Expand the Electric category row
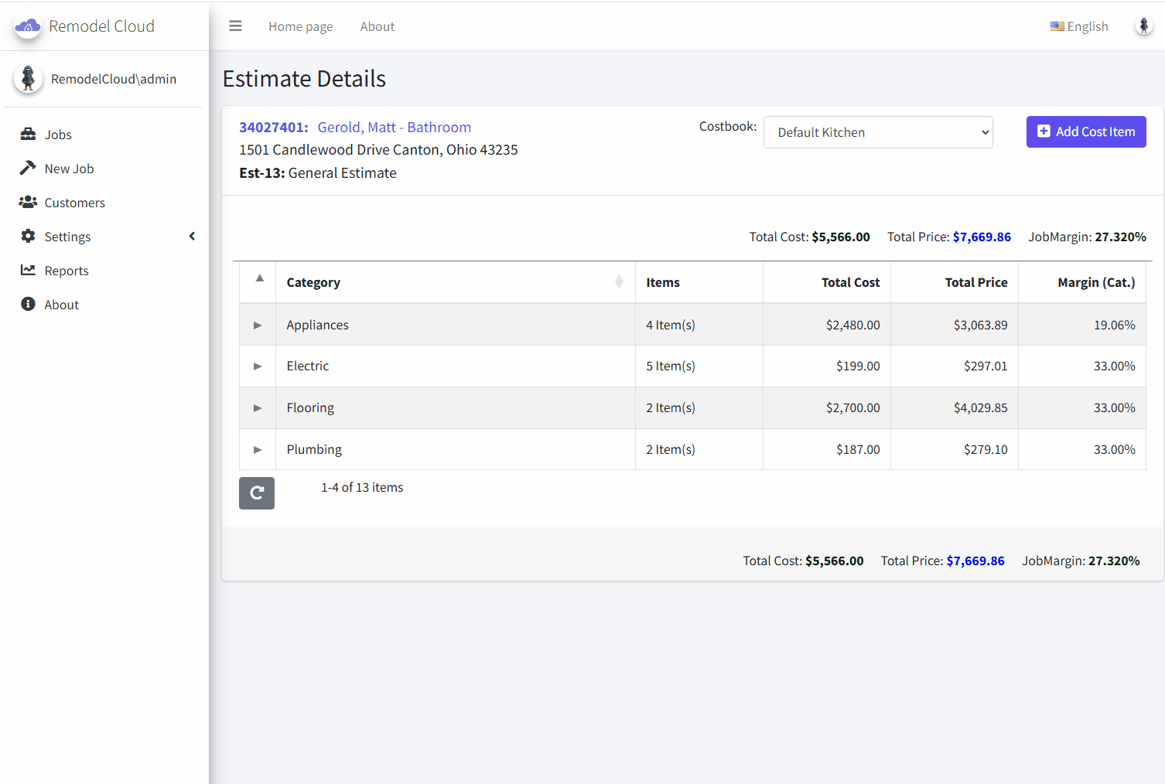The image size is (1165, 784). 258,366
